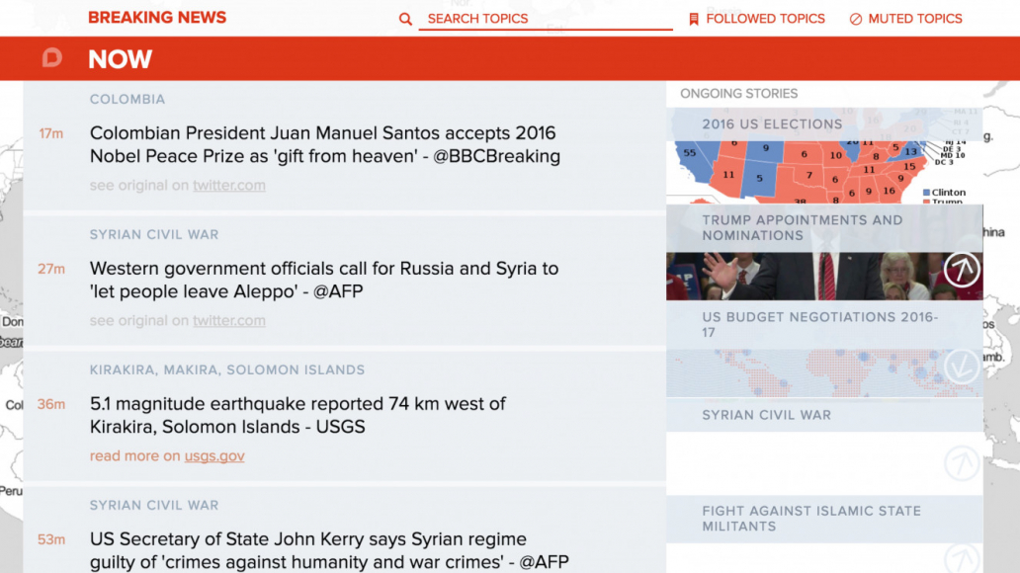Click arrow icon on the US budget map

click(962, 367)
